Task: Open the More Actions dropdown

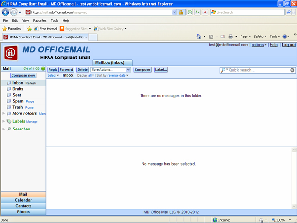Action: pos(111,70)
